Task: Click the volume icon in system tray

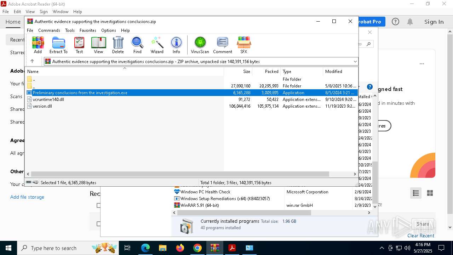Action: 407,248
